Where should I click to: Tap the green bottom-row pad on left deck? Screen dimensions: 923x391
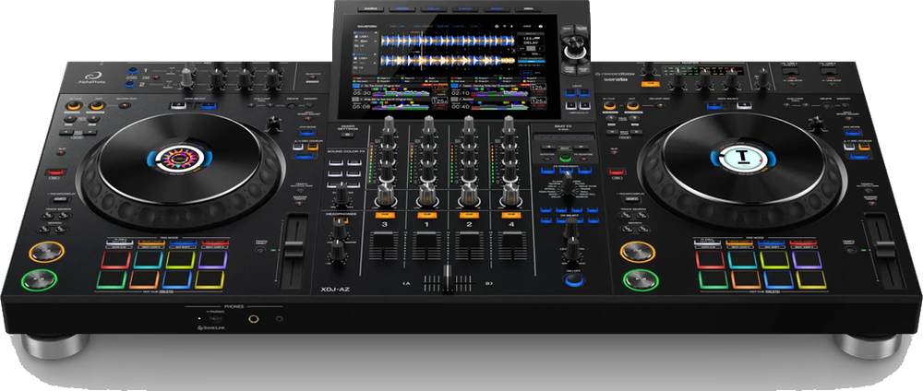[112, 279]
